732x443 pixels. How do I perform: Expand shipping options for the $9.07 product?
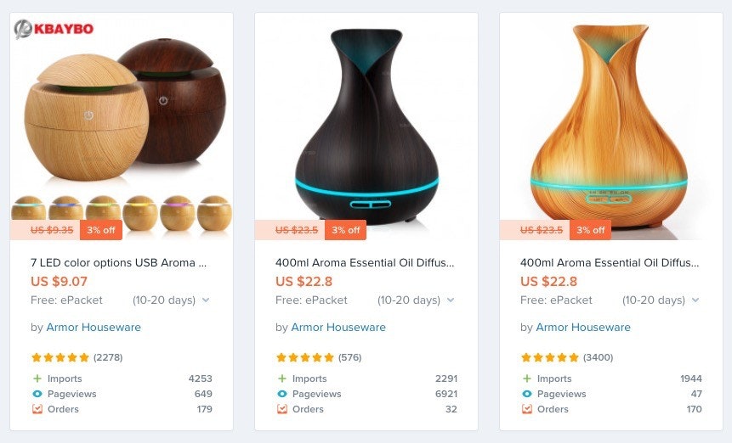206,300
